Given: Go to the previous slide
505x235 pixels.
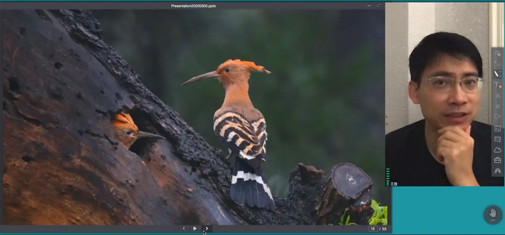Looking at the screenshot, I should coord(184,228).
